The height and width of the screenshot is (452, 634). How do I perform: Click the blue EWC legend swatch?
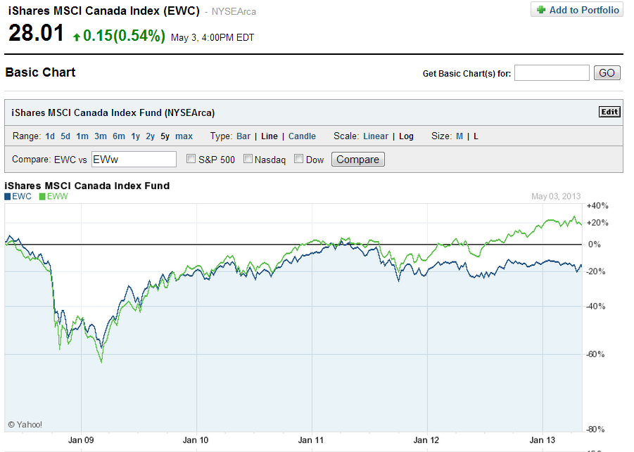[7, 197]
